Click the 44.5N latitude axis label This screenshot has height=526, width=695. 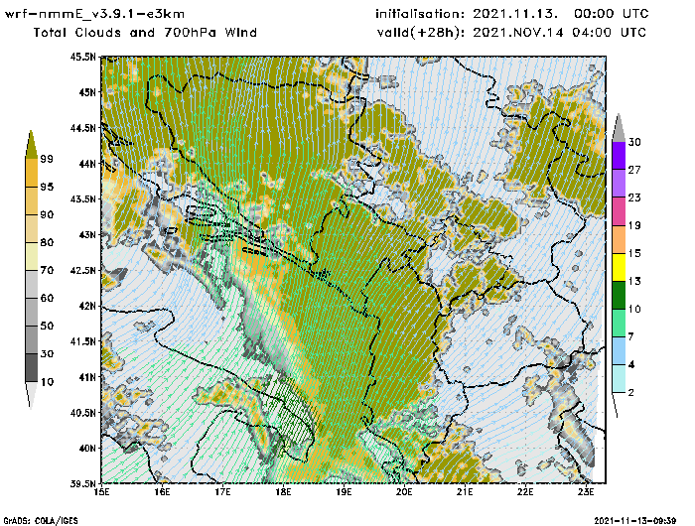82,128
